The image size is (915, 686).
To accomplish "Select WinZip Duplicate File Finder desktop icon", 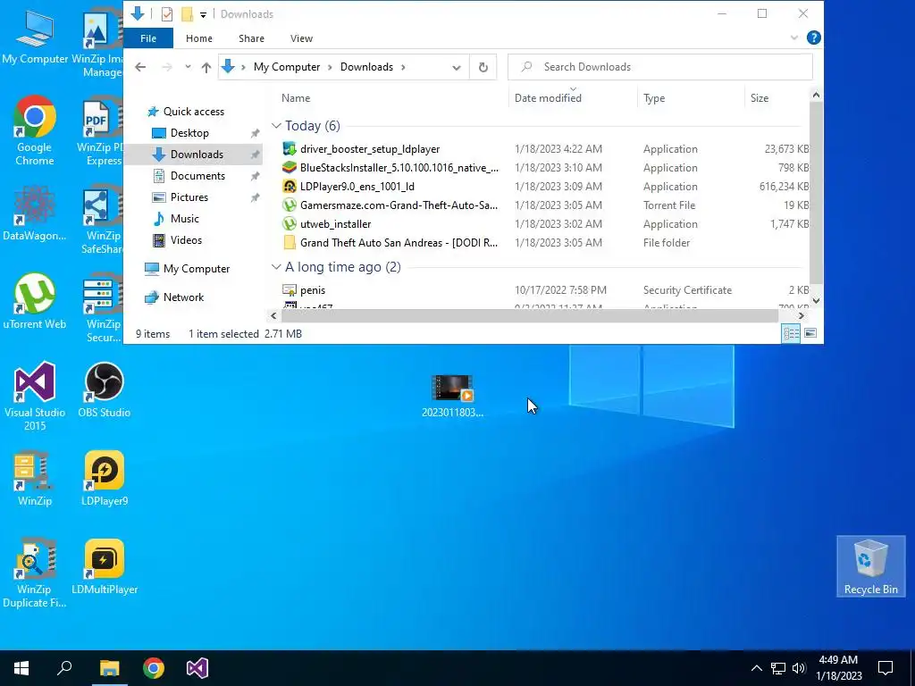I will pyautogui.click(x=35, y=573).
